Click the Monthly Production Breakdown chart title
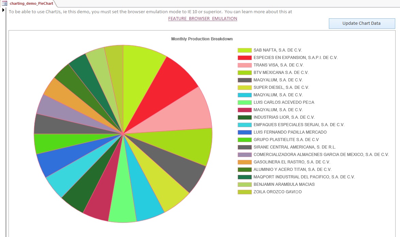This screenshot has height=237, width=400. pyautogui.click(x=202, y=39)
